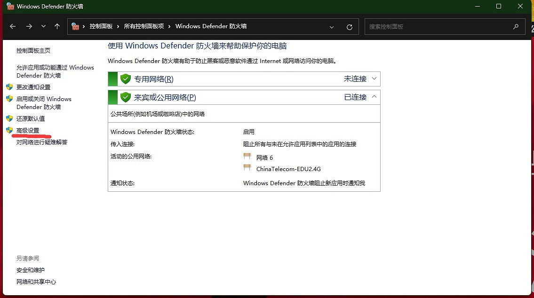The width and height of the screenshot is (534, 298).
Task: Click the Back navigation arrow
Action: click(13, 27)
